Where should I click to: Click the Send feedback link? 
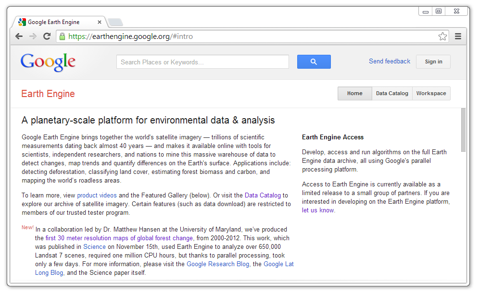pos(390,61)
